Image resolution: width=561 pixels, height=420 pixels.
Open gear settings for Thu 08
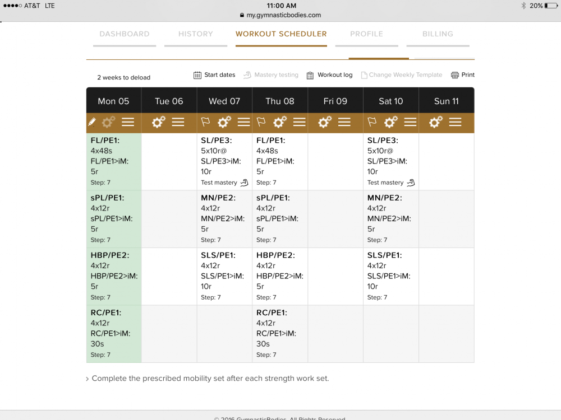(x=280, y=122)
